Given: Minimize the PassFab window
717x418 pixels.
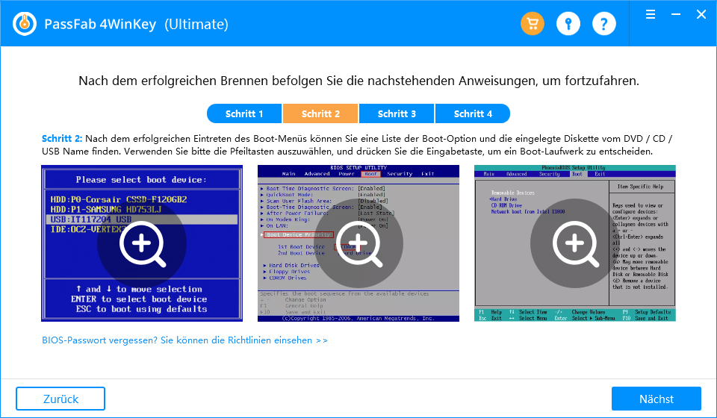Looking at the screenshot, I should click(x=676, y=15).
